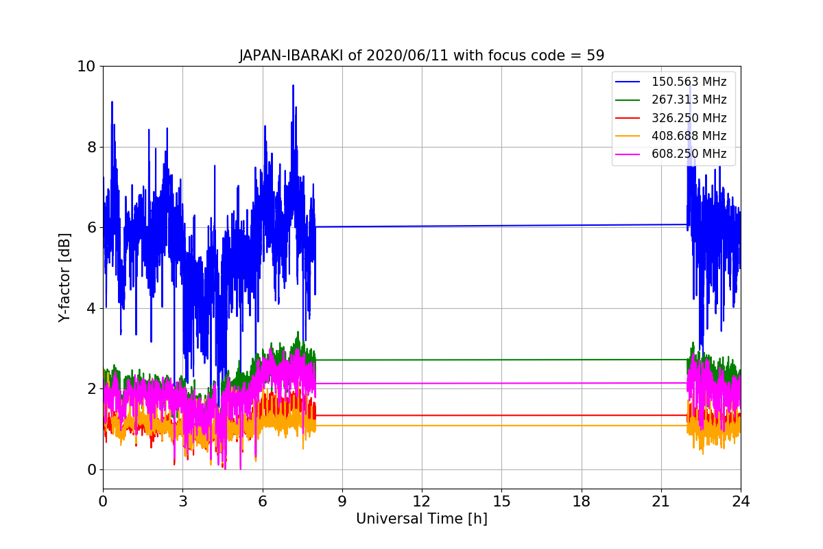
Task: Click the flat magenta line between 9 and 21 hours
Action: tap(501, 383)
